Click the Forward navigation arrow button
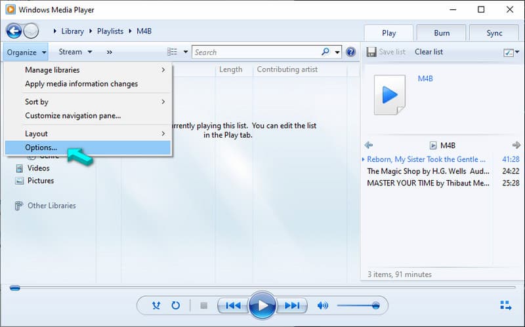Viewport: 525px width, 327px height. click(x=31, y=31)
